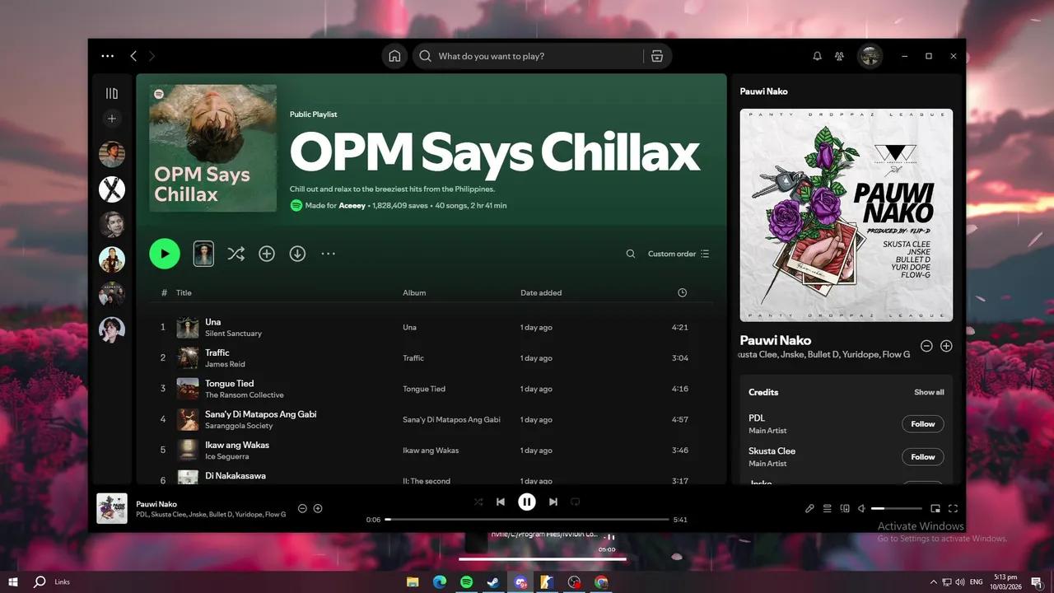Open the miniplayer

click(935, 508)
